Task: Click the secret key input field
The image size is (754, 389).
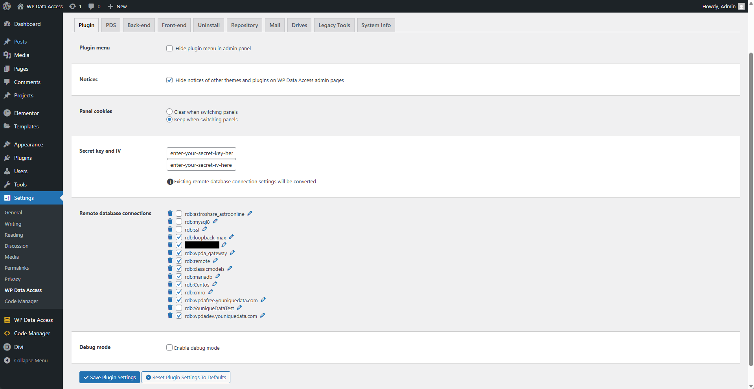Action: pyautogui.click(x=201, y=153)
